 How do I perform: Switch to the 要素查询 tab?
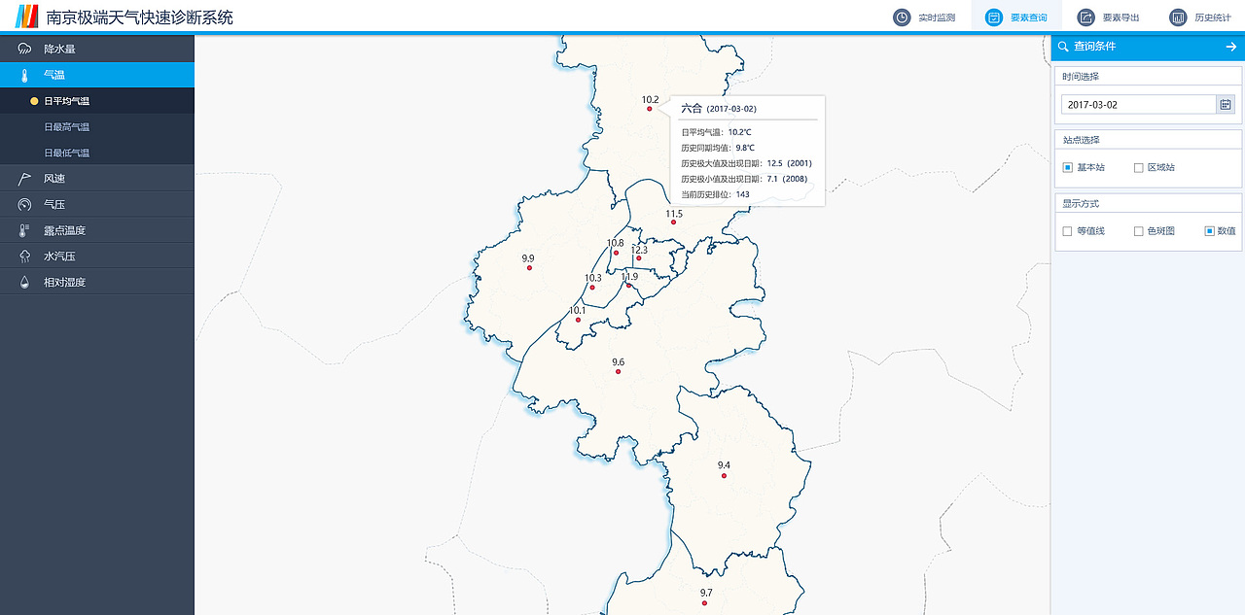coord(1015,17)
